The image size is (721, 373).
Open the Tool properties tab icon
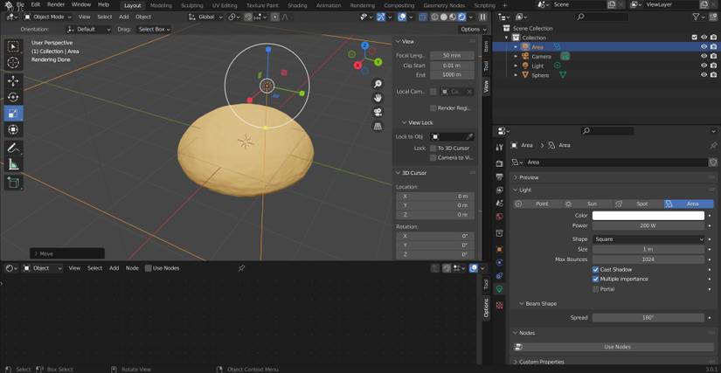point(500,147)
